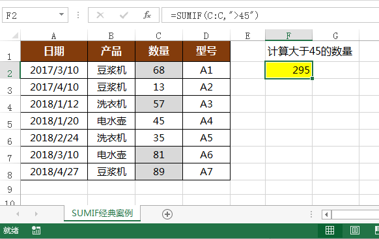Go to next sheet arrow
379x239 pixels.
click(36, 214)
